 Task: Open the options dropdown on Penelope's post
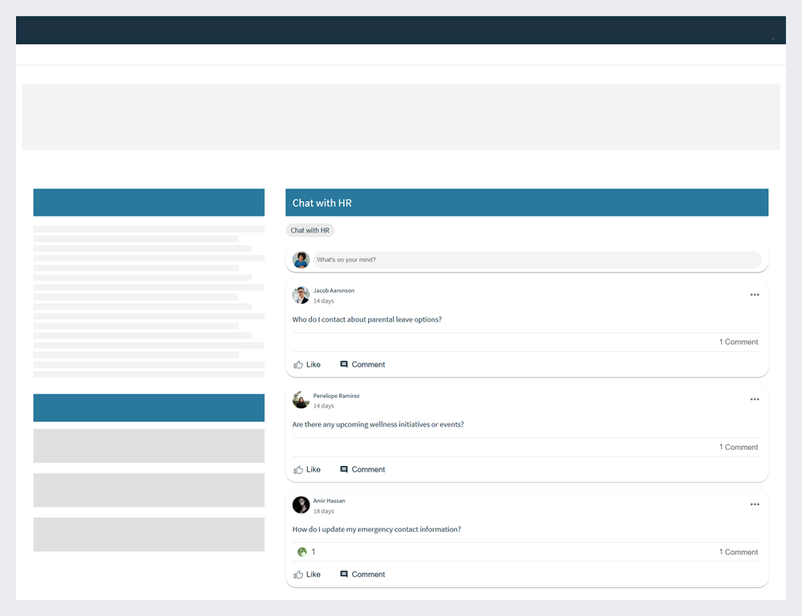(x=754, y=399)
